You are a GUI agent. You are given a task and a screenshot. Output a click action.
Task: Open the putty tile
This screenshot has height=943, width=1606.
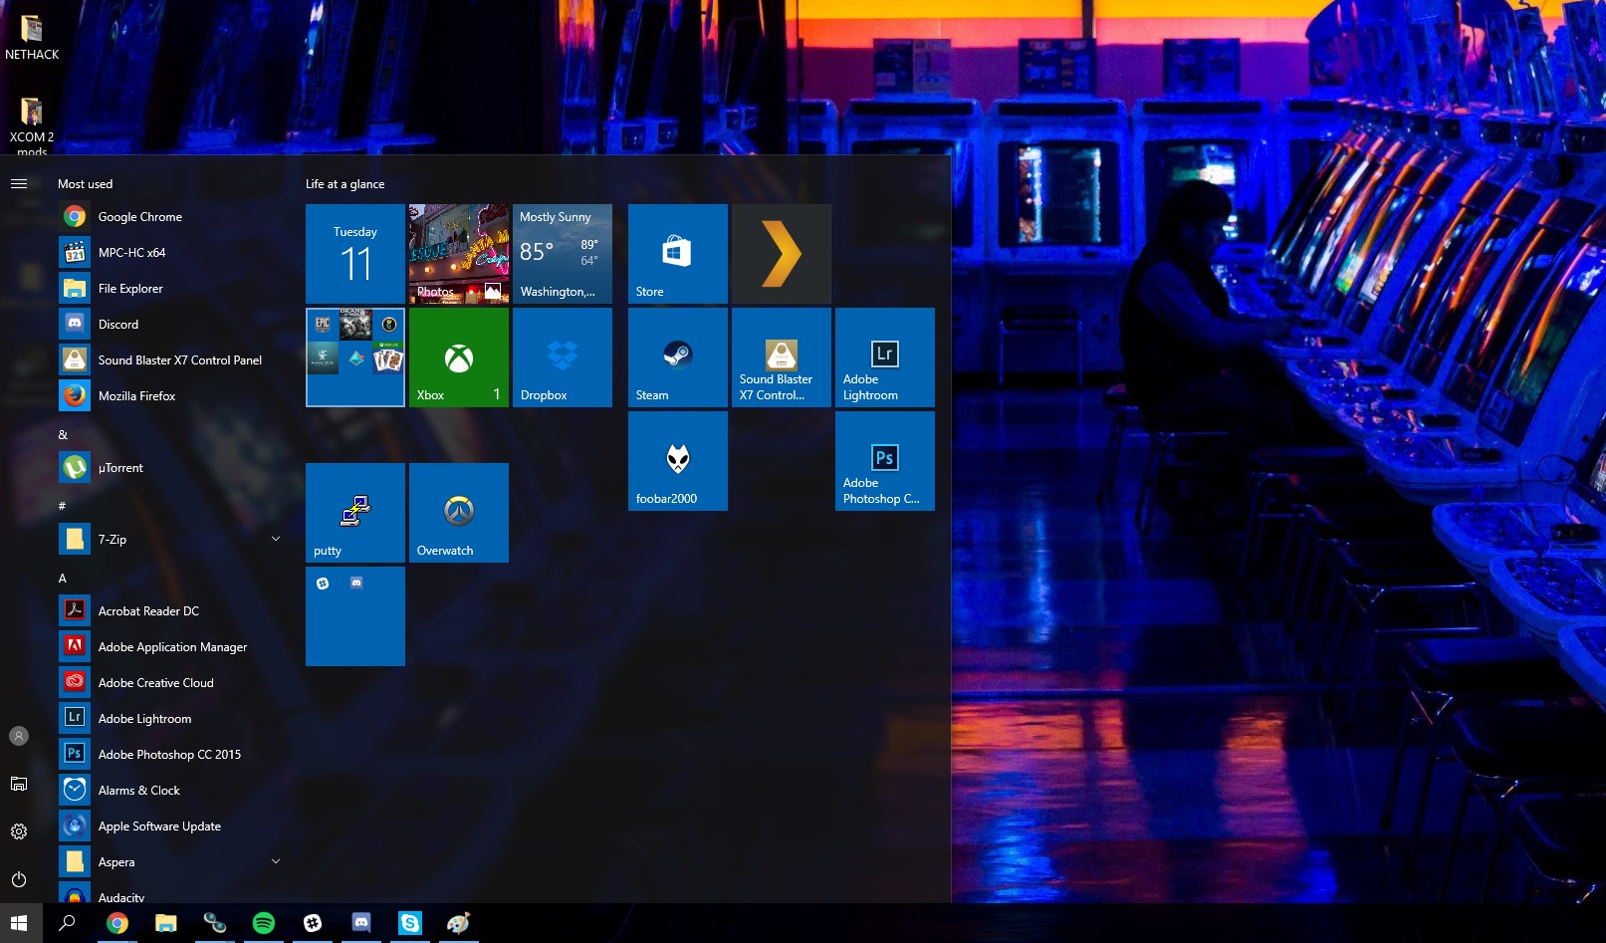pyautogui.click(x=355, y=513)
